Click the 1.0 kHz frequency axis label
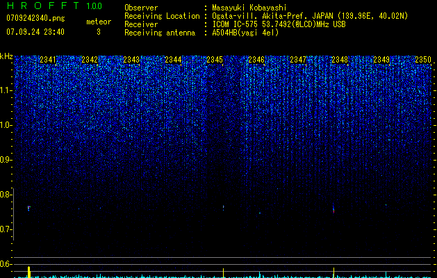 pyautogui.click(x=6, y=125)
